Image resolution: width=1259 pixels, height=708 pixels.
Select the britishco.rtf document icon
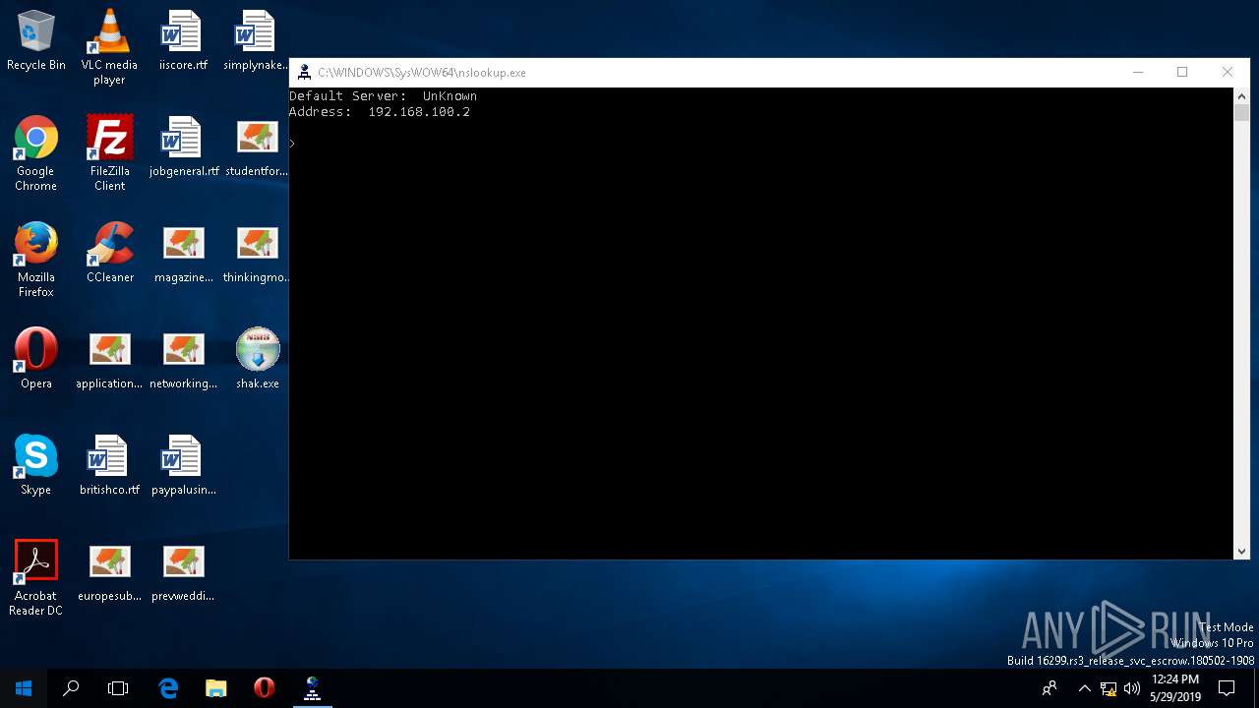pyautogui.click(x=109, y=466)
